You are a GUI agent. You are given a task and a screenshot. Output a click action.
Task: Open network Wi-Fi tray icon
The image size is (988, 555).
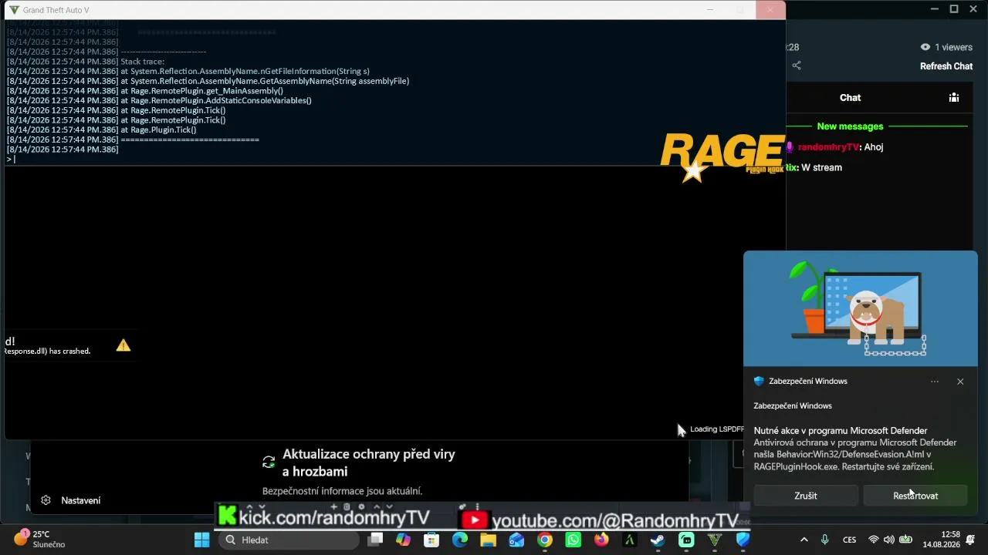pyautogui.click(x=874, y=540)
